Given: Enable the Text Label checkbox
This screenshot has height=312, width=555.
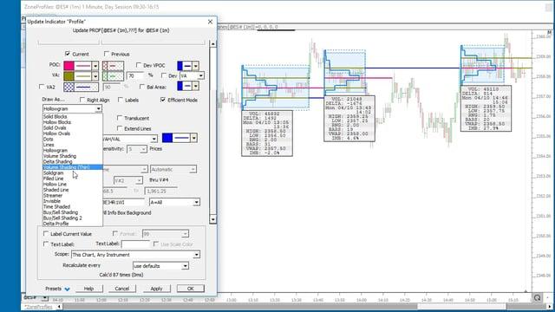Looking at the screenshot, I should point(46,244).
